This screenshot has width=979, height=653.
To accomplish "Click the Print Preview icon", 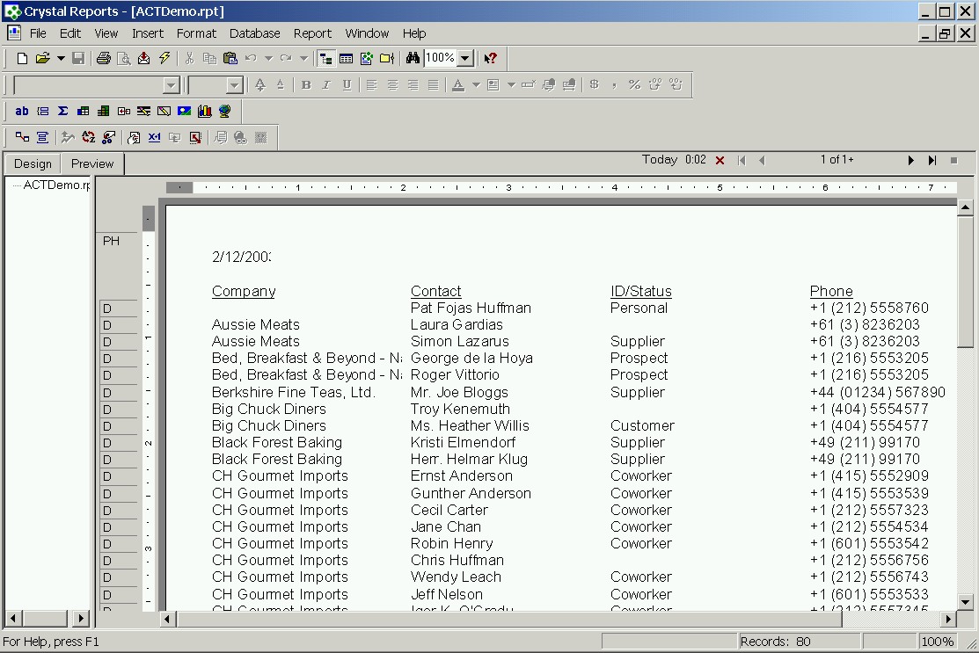I will pyautogui.click(x=124, y=59).
